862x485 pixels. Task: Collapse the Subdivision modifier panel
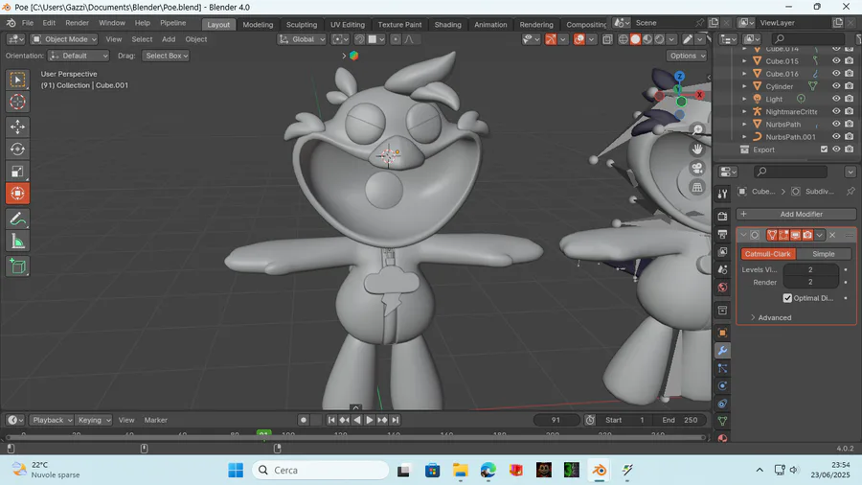pos(743,235)
